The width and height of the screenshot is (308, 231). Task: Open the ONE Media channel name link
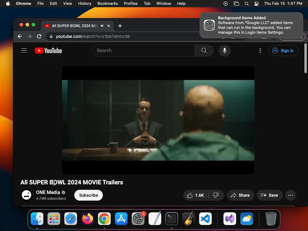48,192
